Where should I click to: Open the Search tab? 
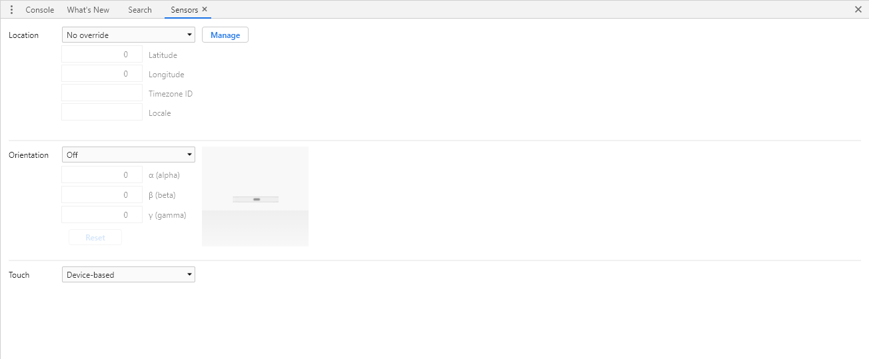pos(140,10)
